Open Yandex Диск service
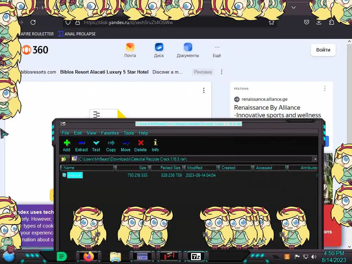 (159, 50)
